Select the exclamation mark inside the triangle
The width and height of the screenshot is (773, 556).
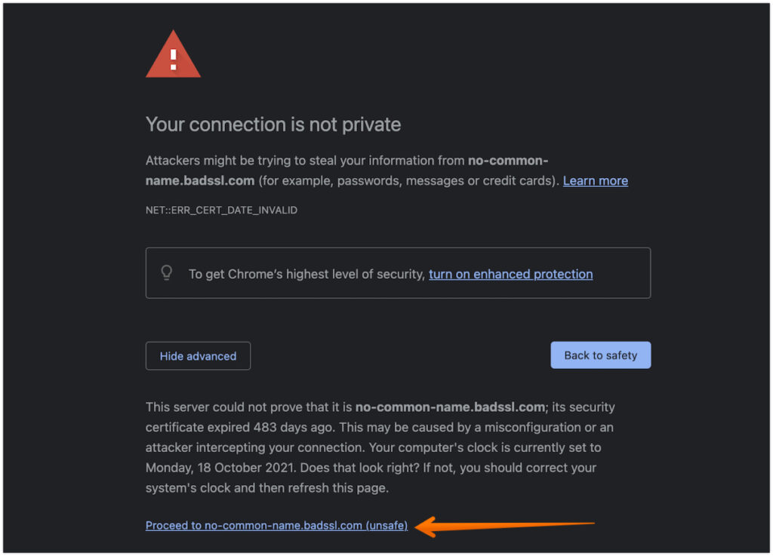(x=174, y=60)
